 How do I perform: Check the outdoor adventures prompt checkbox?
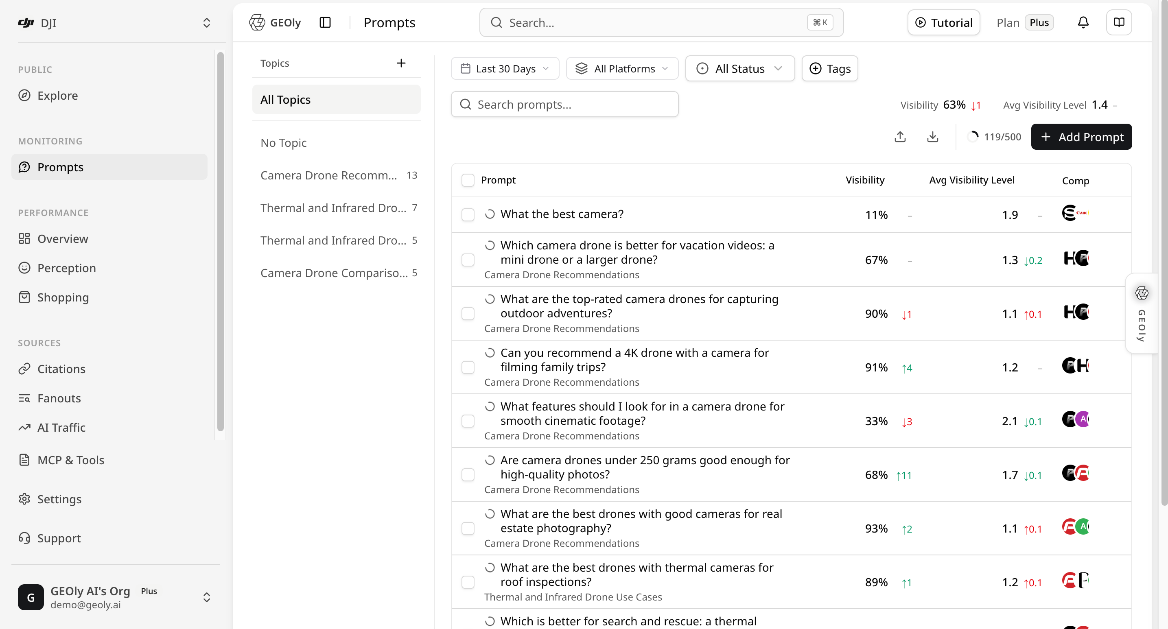pos(468,314)
